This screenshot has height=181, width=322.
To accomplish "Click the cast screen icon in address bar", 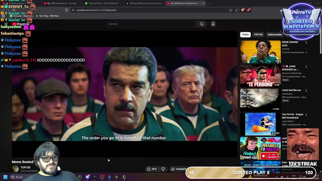I will click(231, 10).
